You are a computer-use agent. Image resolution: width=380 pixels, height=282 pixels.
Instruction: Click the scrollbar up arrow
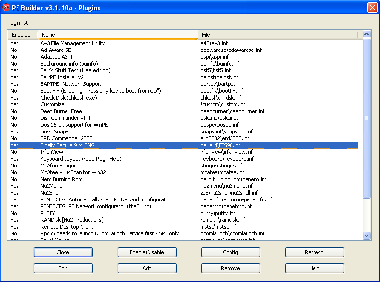tap(367, 34)
